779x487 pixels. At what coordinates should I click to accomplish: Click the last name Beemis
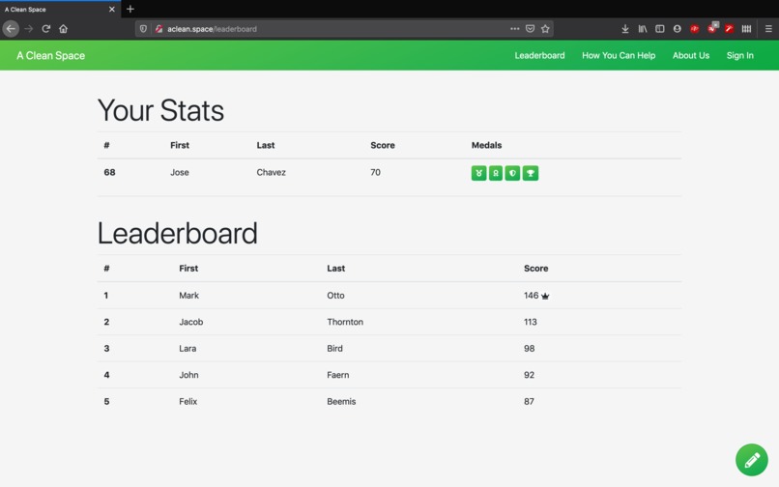point(341,402)
